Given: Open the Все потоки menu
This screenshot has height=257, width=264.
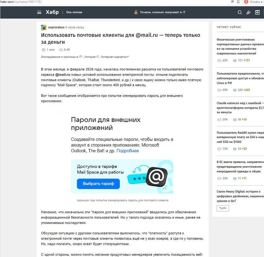Looking at the screenshot, I should [x=74, y=12].
